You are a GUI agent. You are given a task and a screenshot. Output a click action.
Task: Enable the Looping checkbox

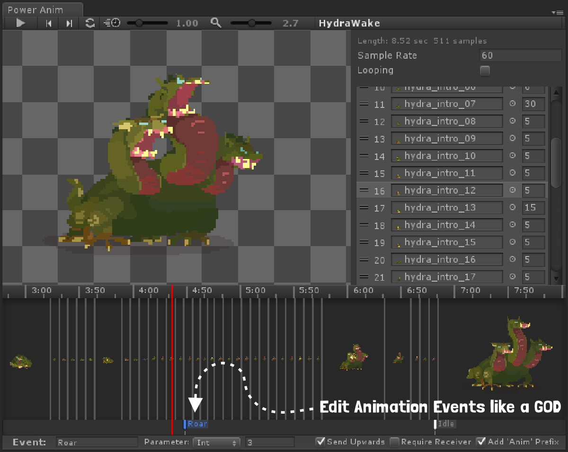pos(485,71)
